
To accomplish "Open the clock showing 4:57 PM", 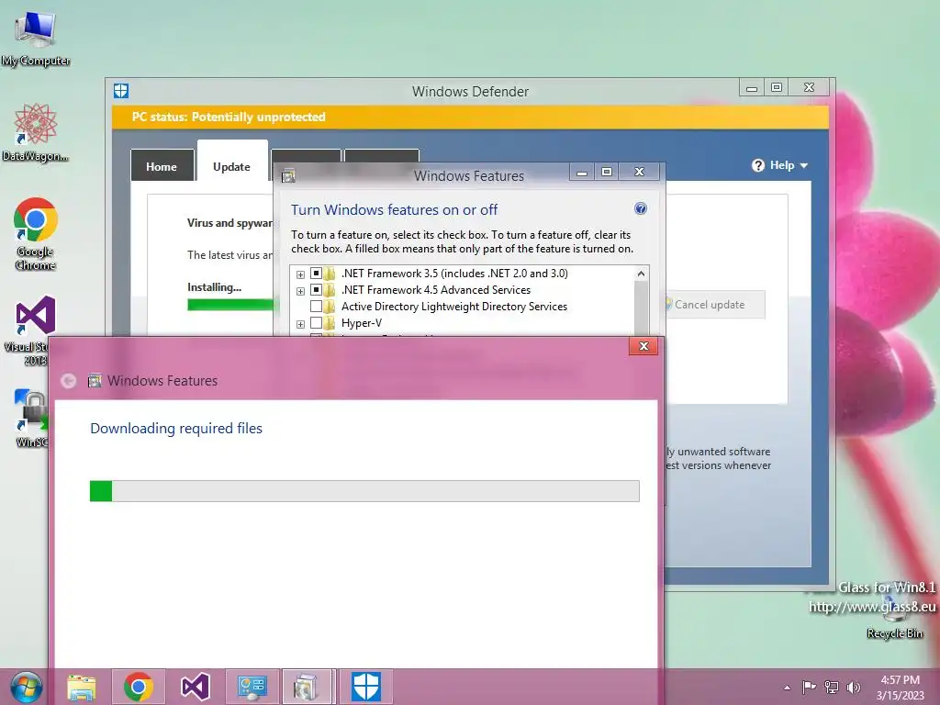I will click(900, 687).
